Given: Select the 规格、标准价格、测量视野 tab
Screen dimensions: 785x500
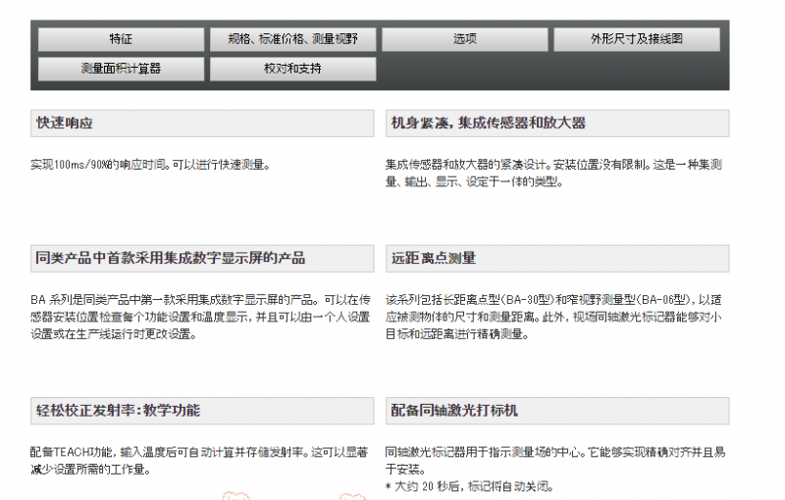Looking at the screenshot, I should pos(292,39).
